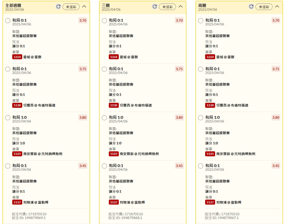Click match code 1224 in 兩關
This screenshot has height=224, width=284.
(210, 57)
